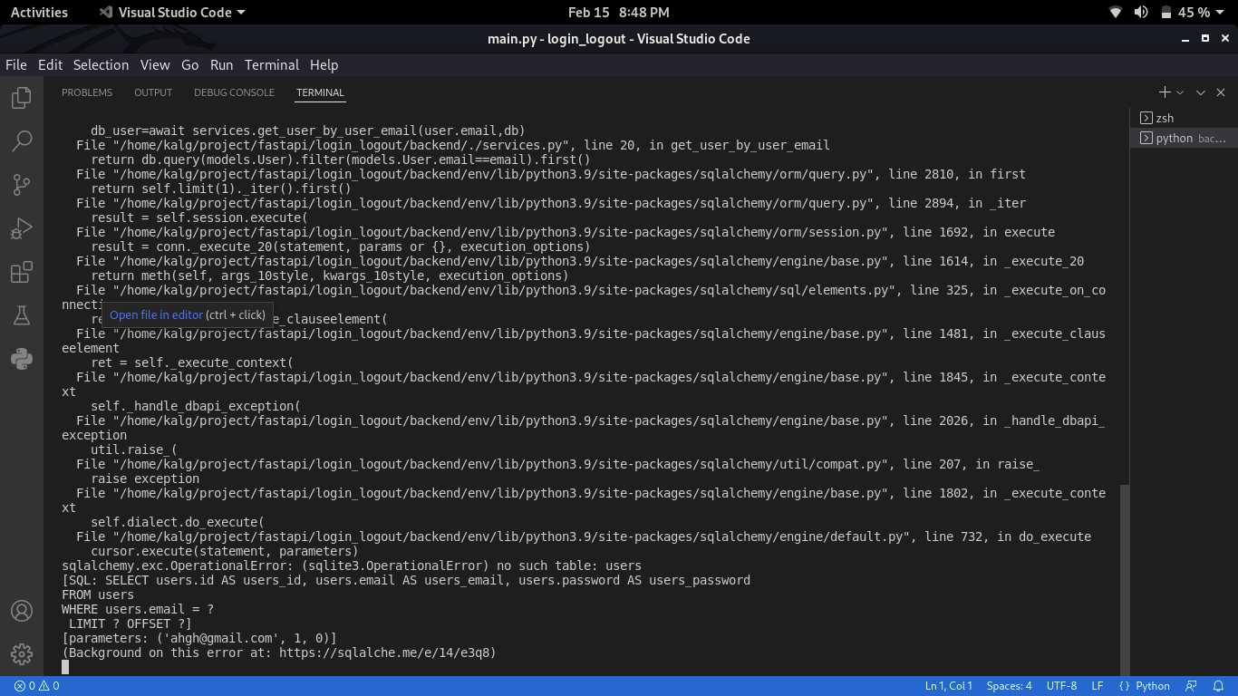Viewport: 1238px width, 696px height.
Task: Switch to the PROBLEMS tab
Action: 87,92
